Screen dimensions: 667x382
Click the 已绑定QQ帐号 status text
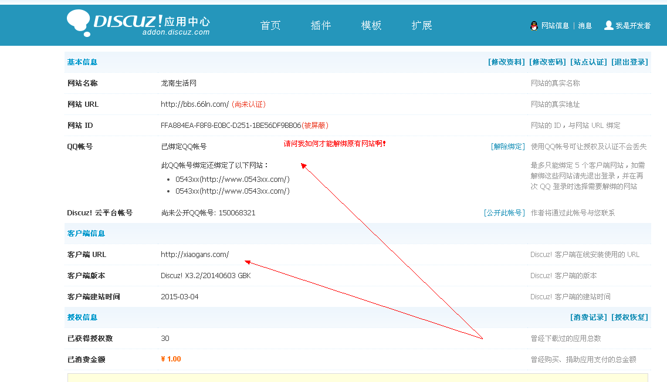click(x=184, y=146)
